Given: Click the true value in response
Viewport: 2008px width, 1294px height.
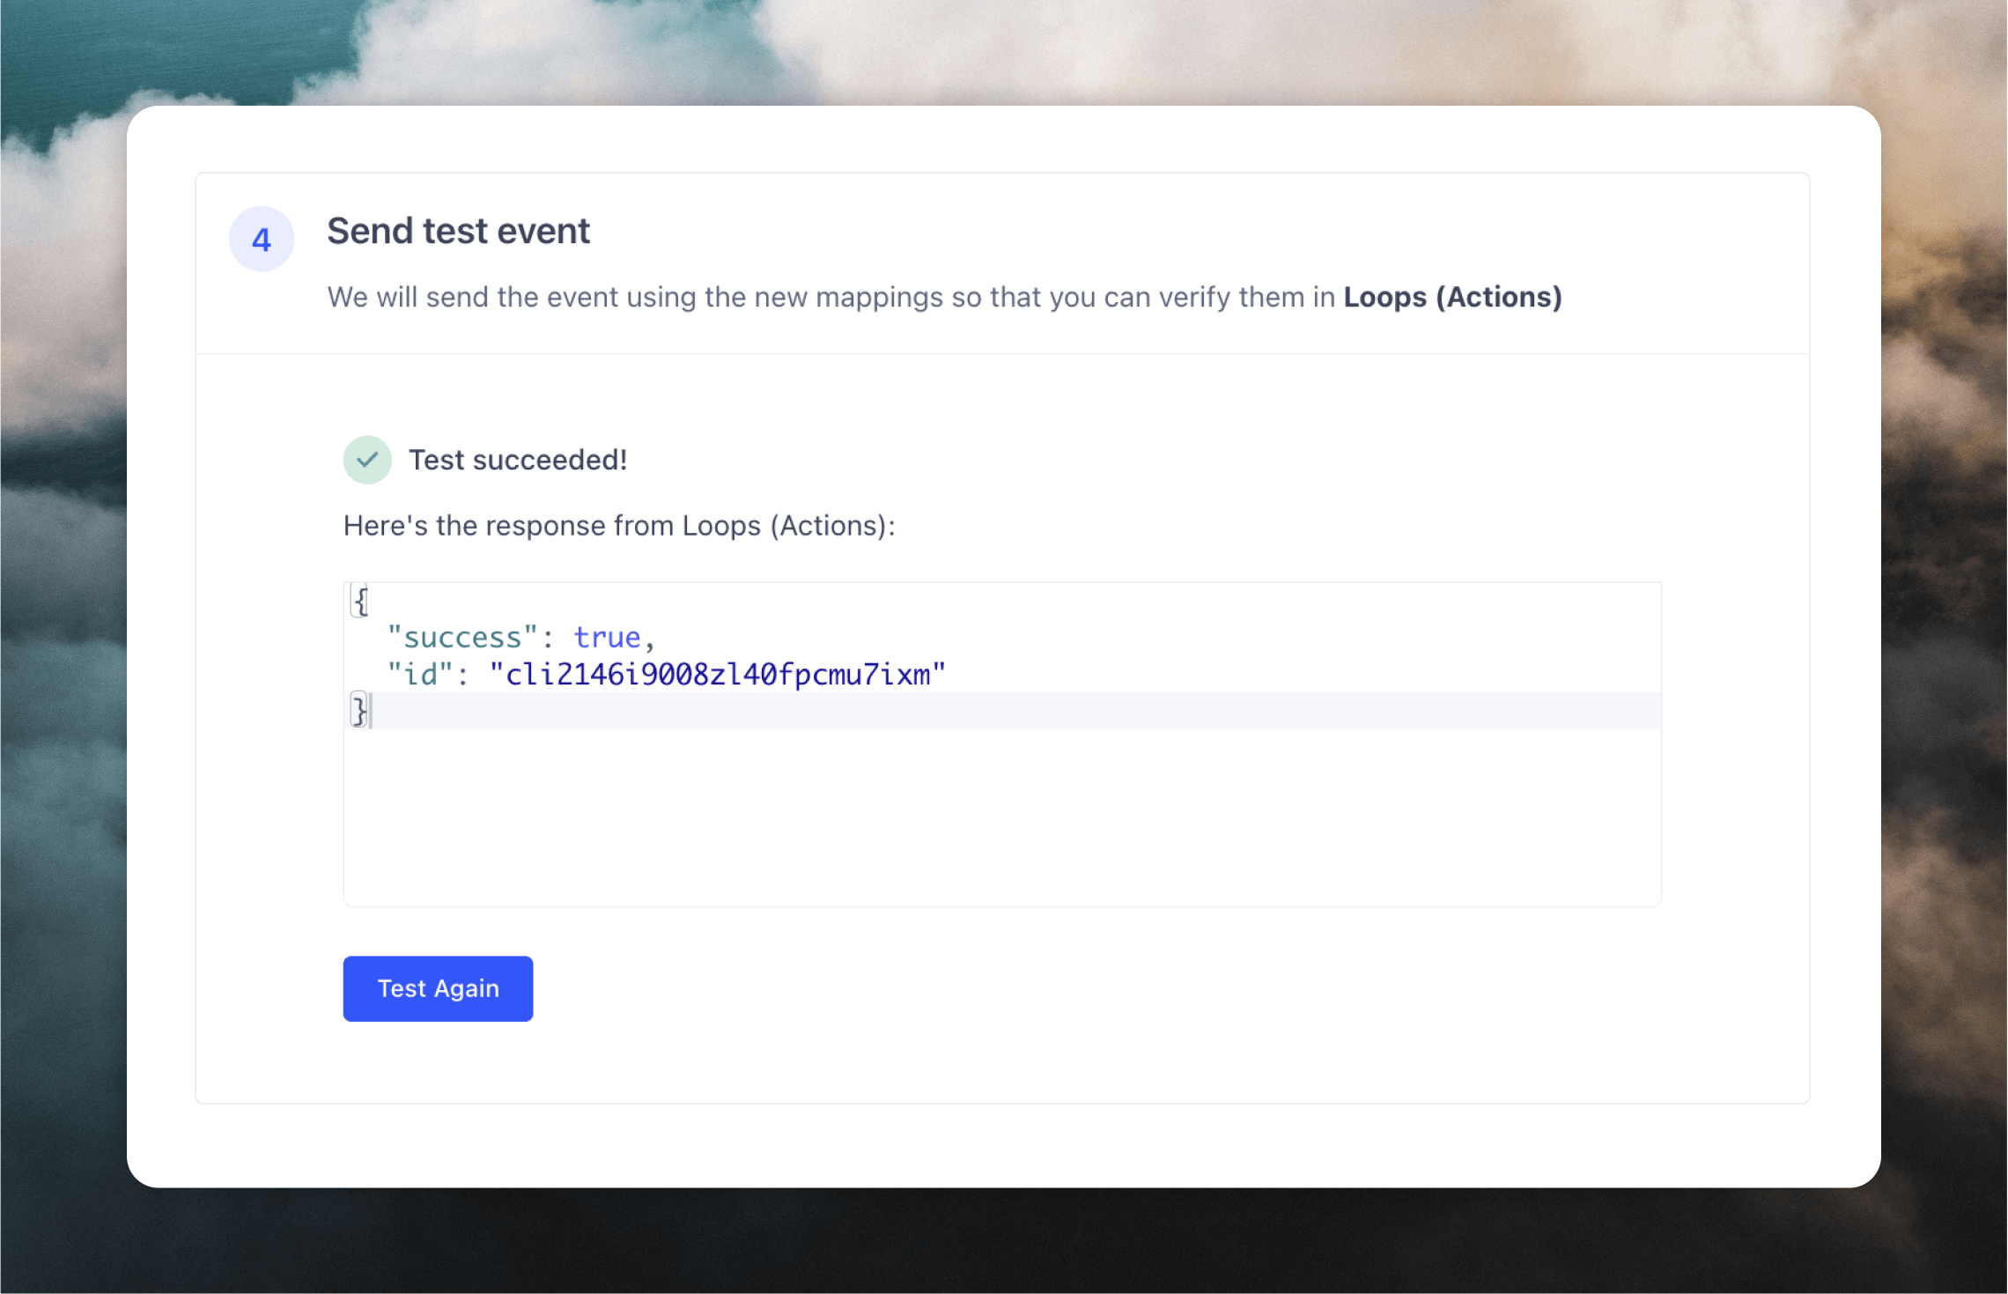Looking at the screenshot, I should tap(607, 637).
